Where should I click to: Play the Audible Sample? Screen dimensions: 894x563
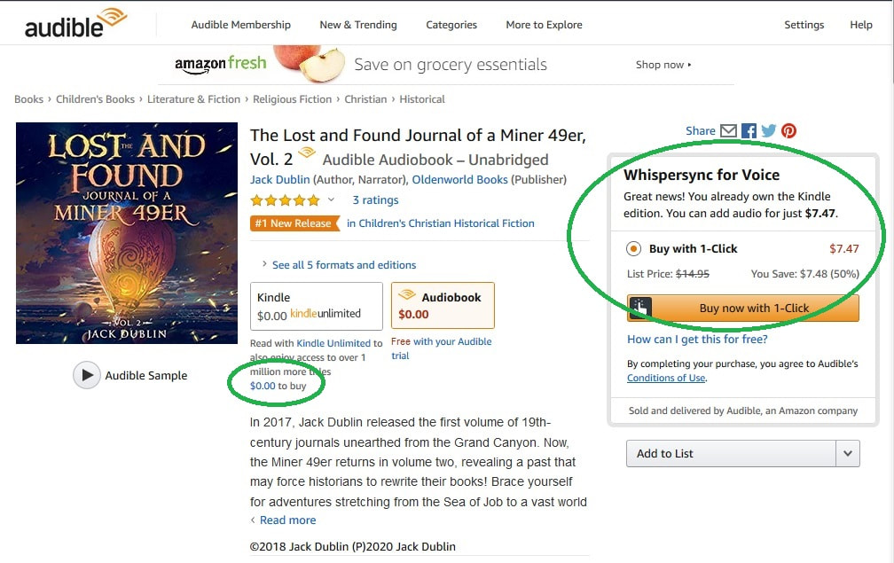87,375
